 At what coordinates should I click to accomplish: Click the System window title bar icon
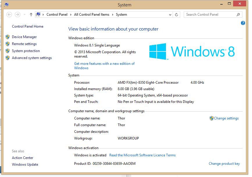click(x=6, y=5)
